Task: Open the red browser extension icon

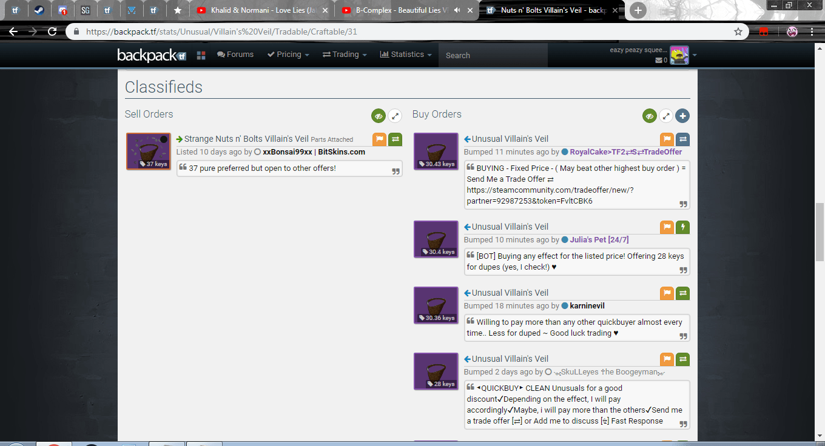Action: [764, 32]
